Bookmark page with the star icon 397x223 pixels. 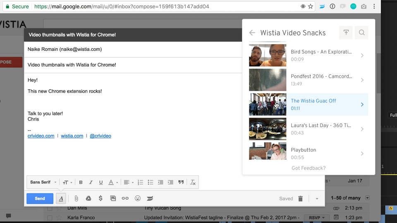[x=311, y=7]
